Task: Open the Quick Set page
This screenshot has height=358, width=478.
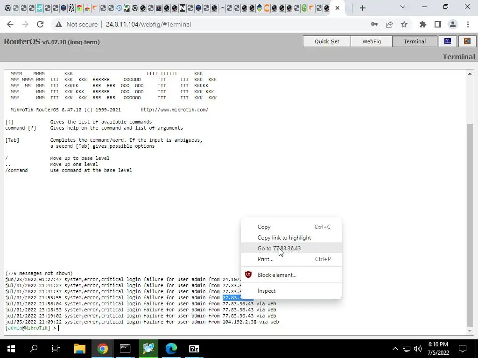Action: pyautogui.click(x=327, y=41)
